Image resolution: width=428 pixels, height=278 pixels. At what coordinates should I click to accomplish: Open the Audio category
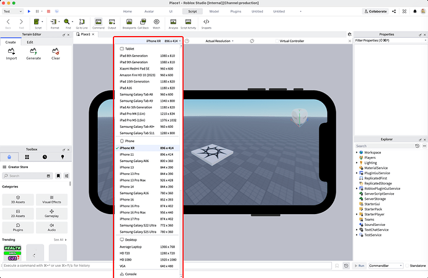click(x=51, y=228)
